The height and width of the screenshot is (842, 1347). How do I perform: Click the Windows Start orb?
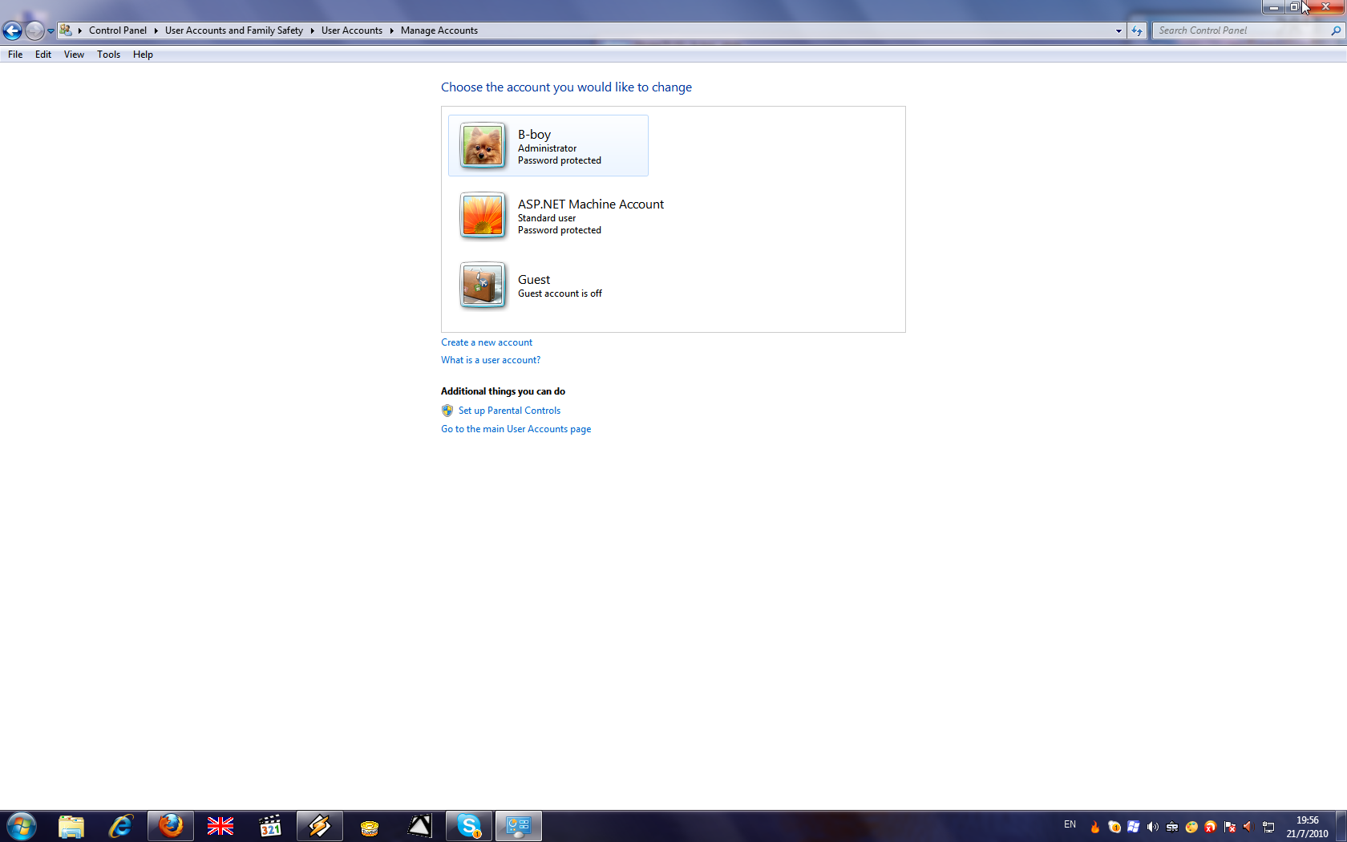22,825
